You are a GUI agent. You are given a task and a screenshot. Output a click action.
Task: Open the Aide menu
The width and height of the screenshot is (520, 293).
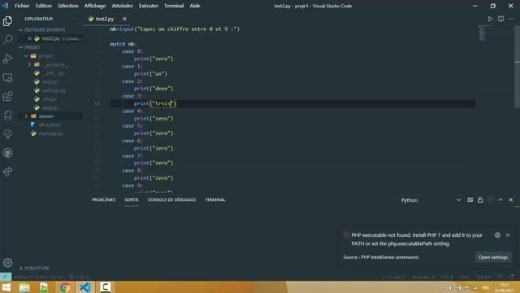coord(195,6)
